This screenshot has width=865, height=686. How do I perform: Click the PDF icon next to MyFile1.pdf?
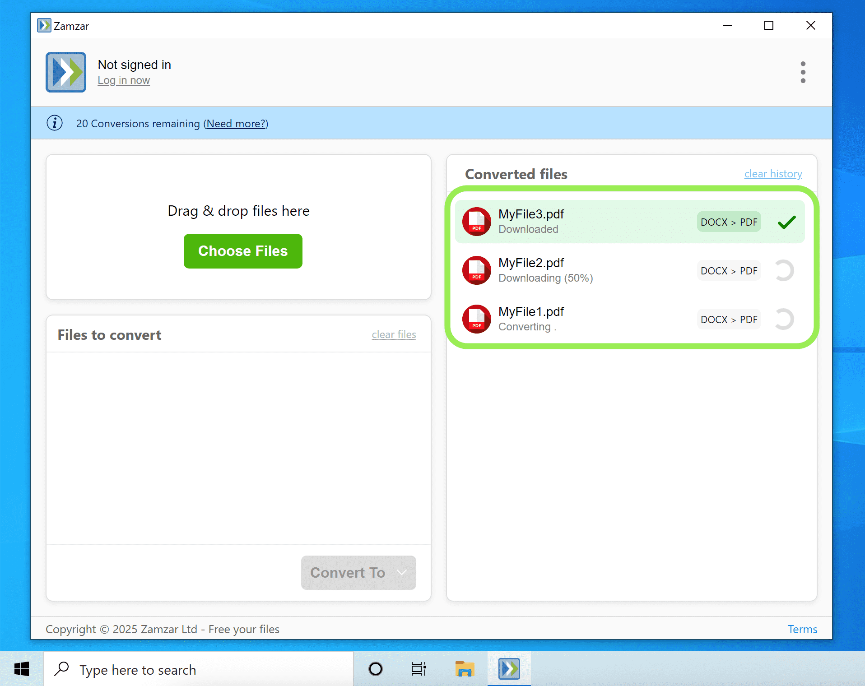(476, 319)
